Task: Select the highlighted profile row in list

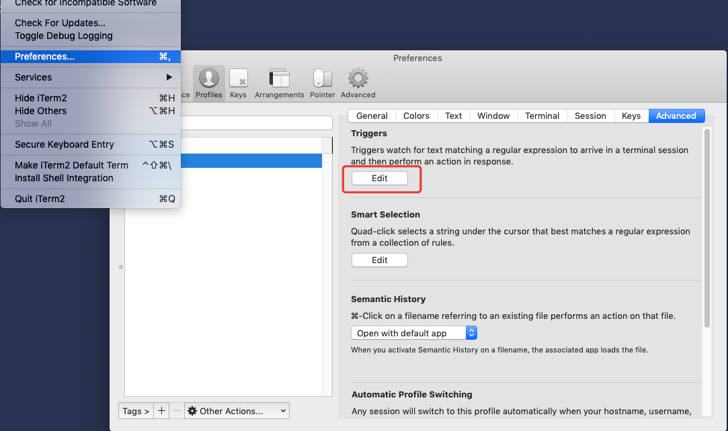Action: coord(251,161)
